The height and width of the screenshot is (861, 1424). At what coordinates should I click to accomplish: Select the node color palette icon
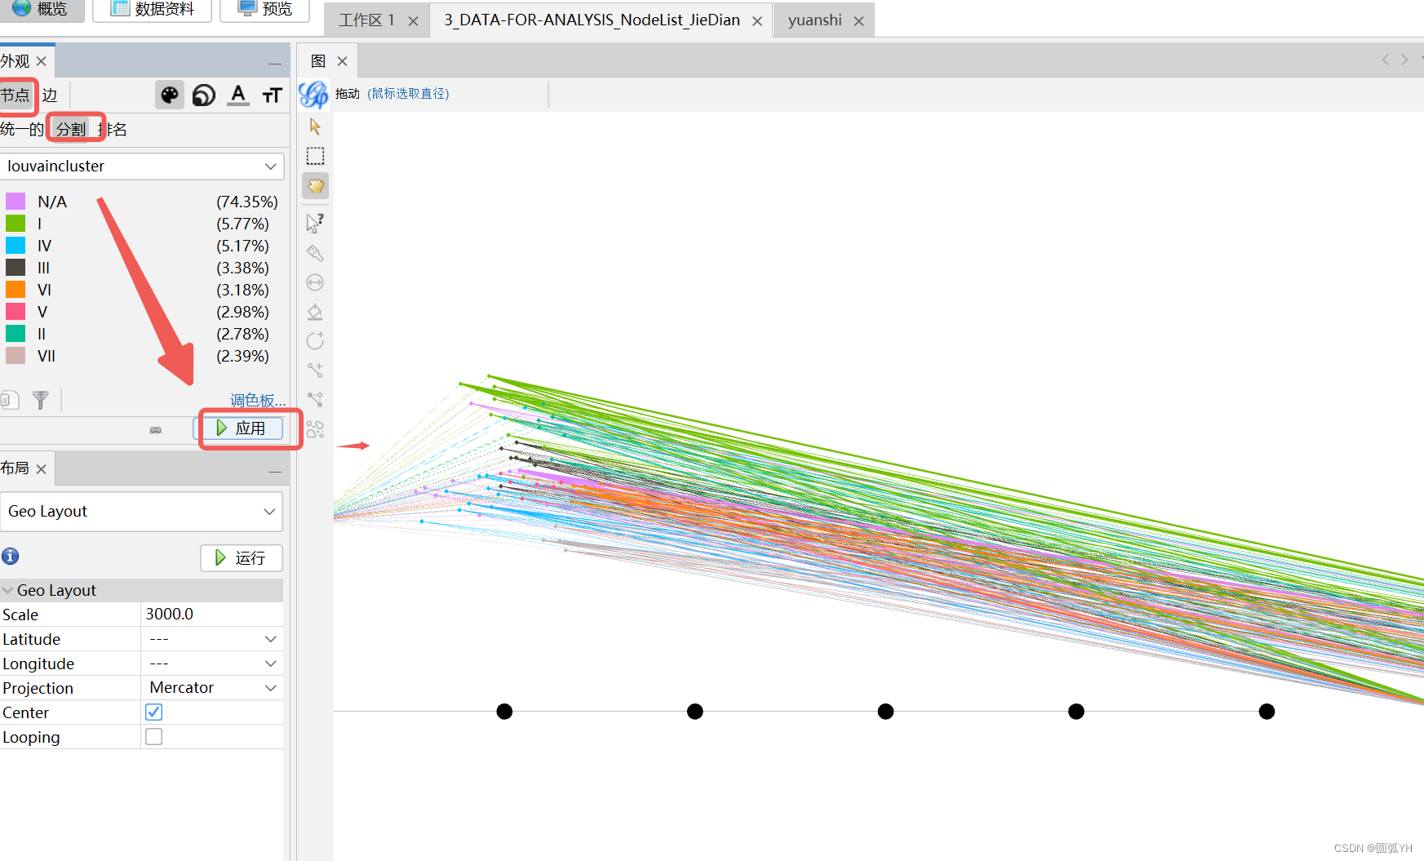pyautogui.click(x=169, y=95)
